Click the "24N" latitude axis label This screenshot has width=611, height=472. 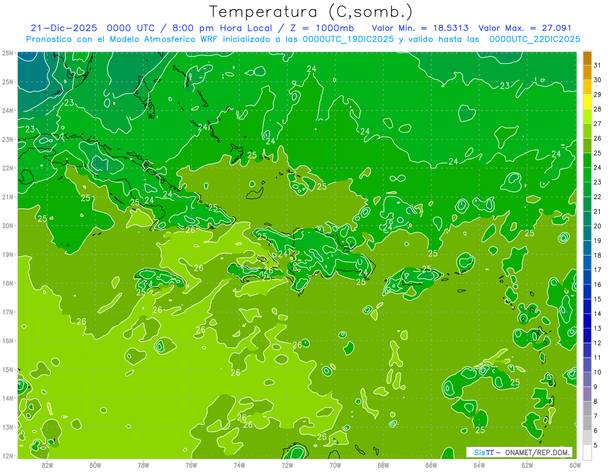pos(7,110)
